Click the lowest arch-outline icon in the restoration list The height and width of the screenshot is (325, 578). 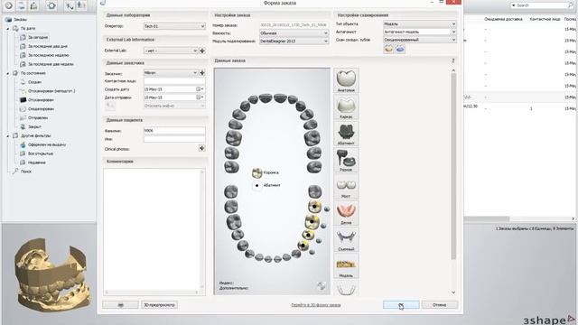pyautogui.click(x=346, y=289)
